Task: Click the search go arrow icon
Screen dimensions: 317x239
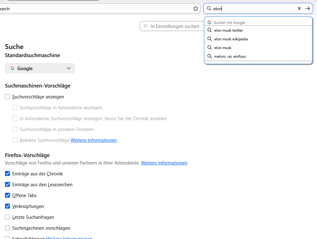Action: [x=308, y=8]
